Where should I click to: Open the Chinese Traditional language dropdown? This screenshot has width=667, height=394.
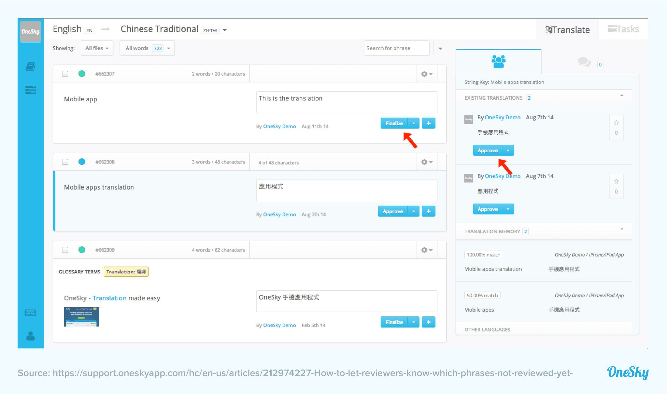[x=225, y=30]
